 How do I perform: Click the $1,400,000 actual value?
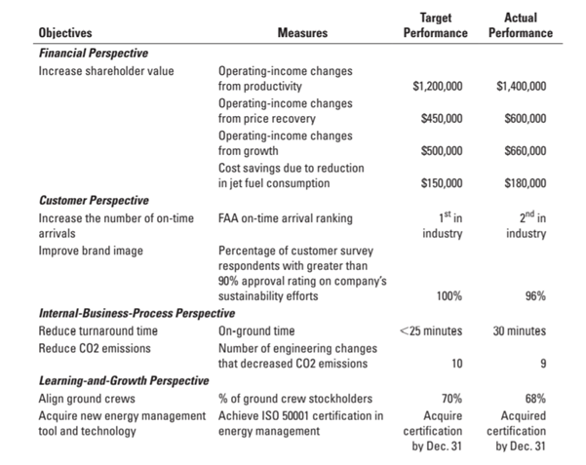pyautogui.click(x=521, y=87)
